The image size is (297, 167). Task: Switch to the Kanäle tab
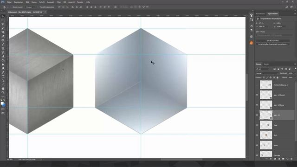coord(266,64)
